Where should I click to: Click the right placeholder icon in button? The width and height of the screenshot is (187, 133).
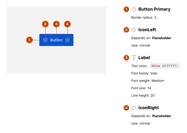[x=67, y=40]
